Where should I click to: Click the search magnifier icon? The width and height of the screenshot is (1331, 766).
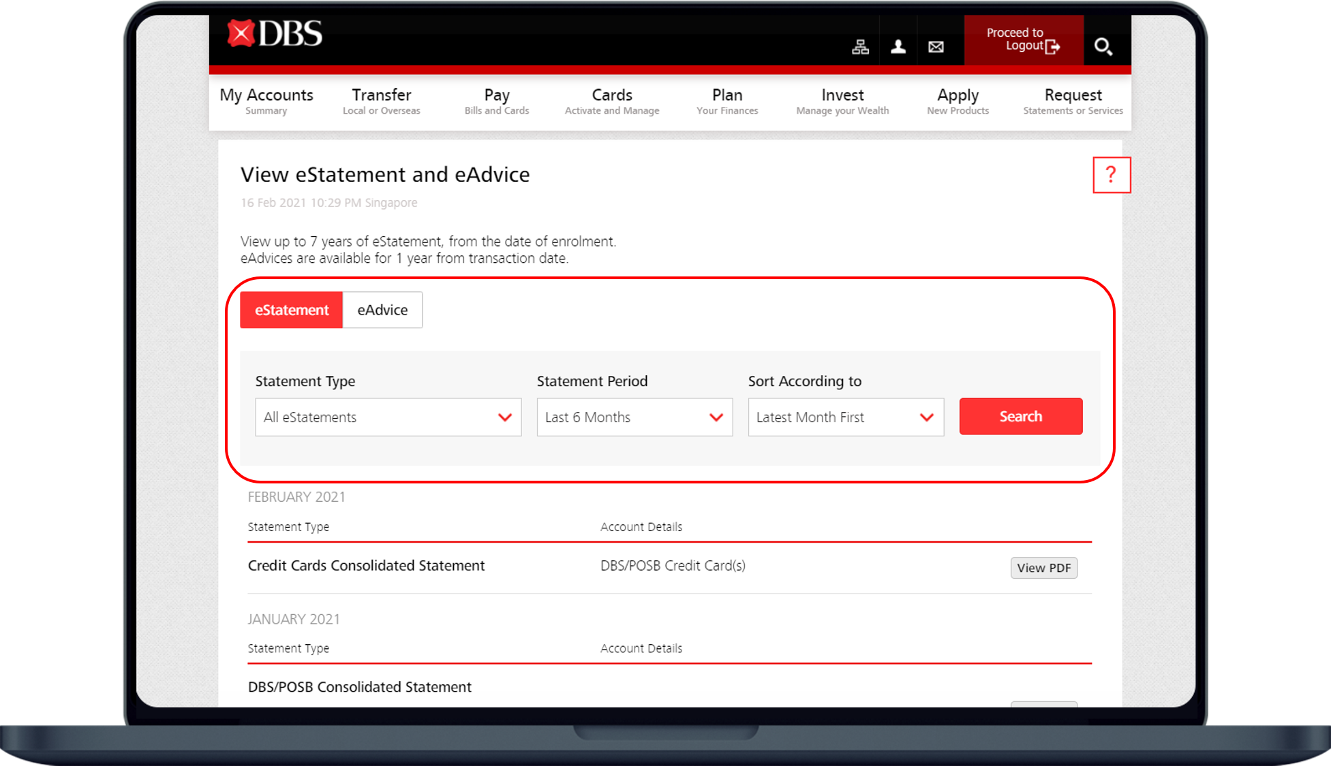tap(1103, 46)
